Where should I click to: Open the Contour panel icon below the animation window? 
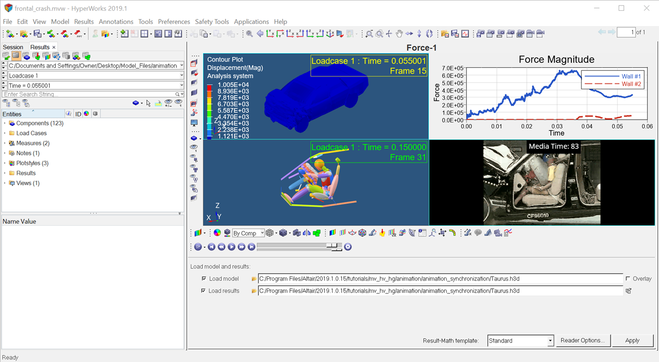333,232
